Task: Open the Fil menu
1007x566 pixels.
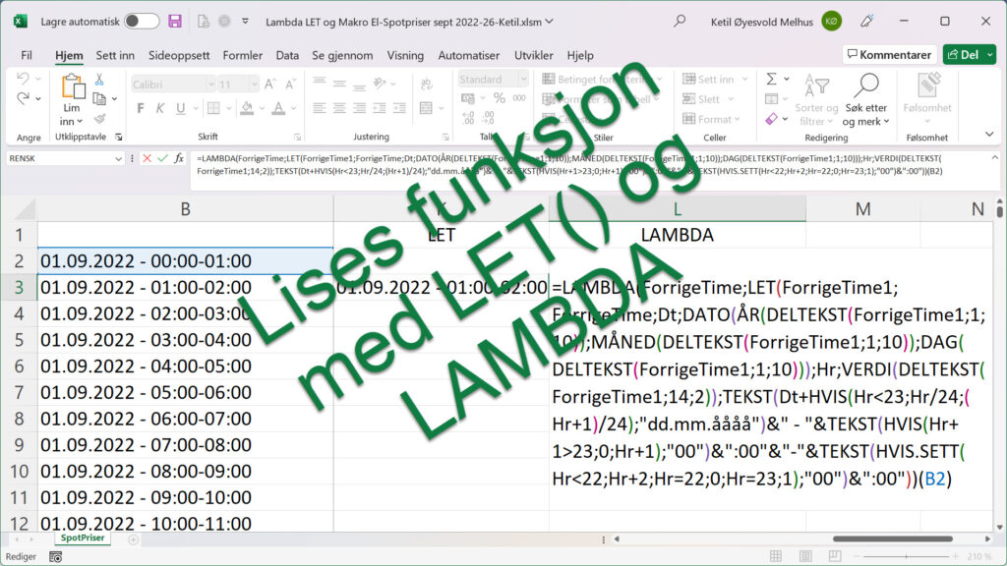Action: [27, 55]
